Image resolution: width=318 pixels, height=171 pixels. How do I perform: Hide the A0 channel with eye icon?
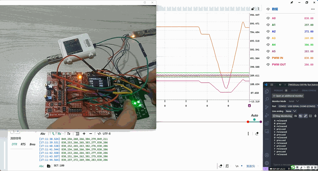(268, 18)
